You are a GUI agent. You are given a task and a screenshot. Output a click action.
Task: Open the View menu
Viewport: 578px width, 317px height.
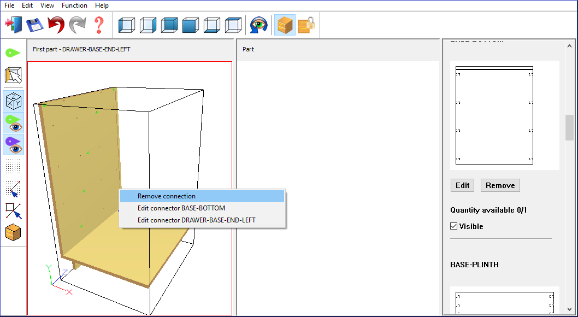(47, 5)
